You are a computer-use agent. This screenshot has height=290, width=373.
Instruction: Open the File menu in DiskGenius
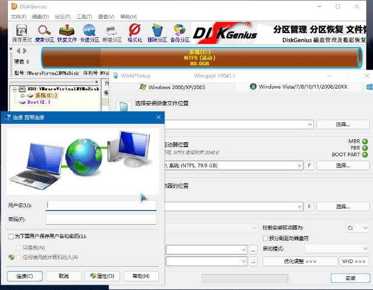point(18,16)
